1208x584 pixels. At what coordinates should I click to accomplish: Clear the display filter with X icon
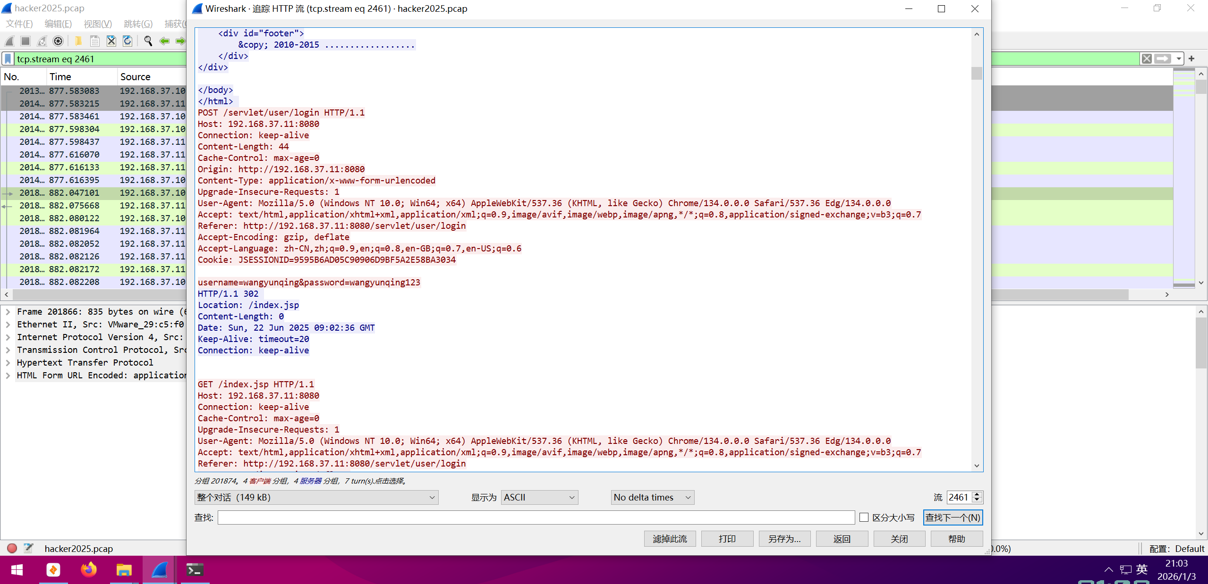coord(1147,58)
